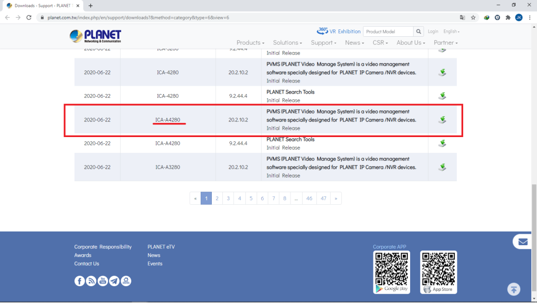Image resolution: width=537 pixels, height=303 pixels.
Task: Expand the News menu
Action: pyautogui.click(x=355, y=43)
